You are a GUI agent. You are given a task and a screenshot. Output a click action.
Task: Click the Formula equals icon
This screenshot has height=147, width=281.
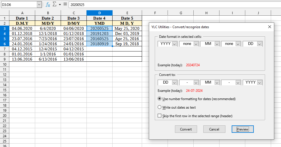click(x=65, y=4)
